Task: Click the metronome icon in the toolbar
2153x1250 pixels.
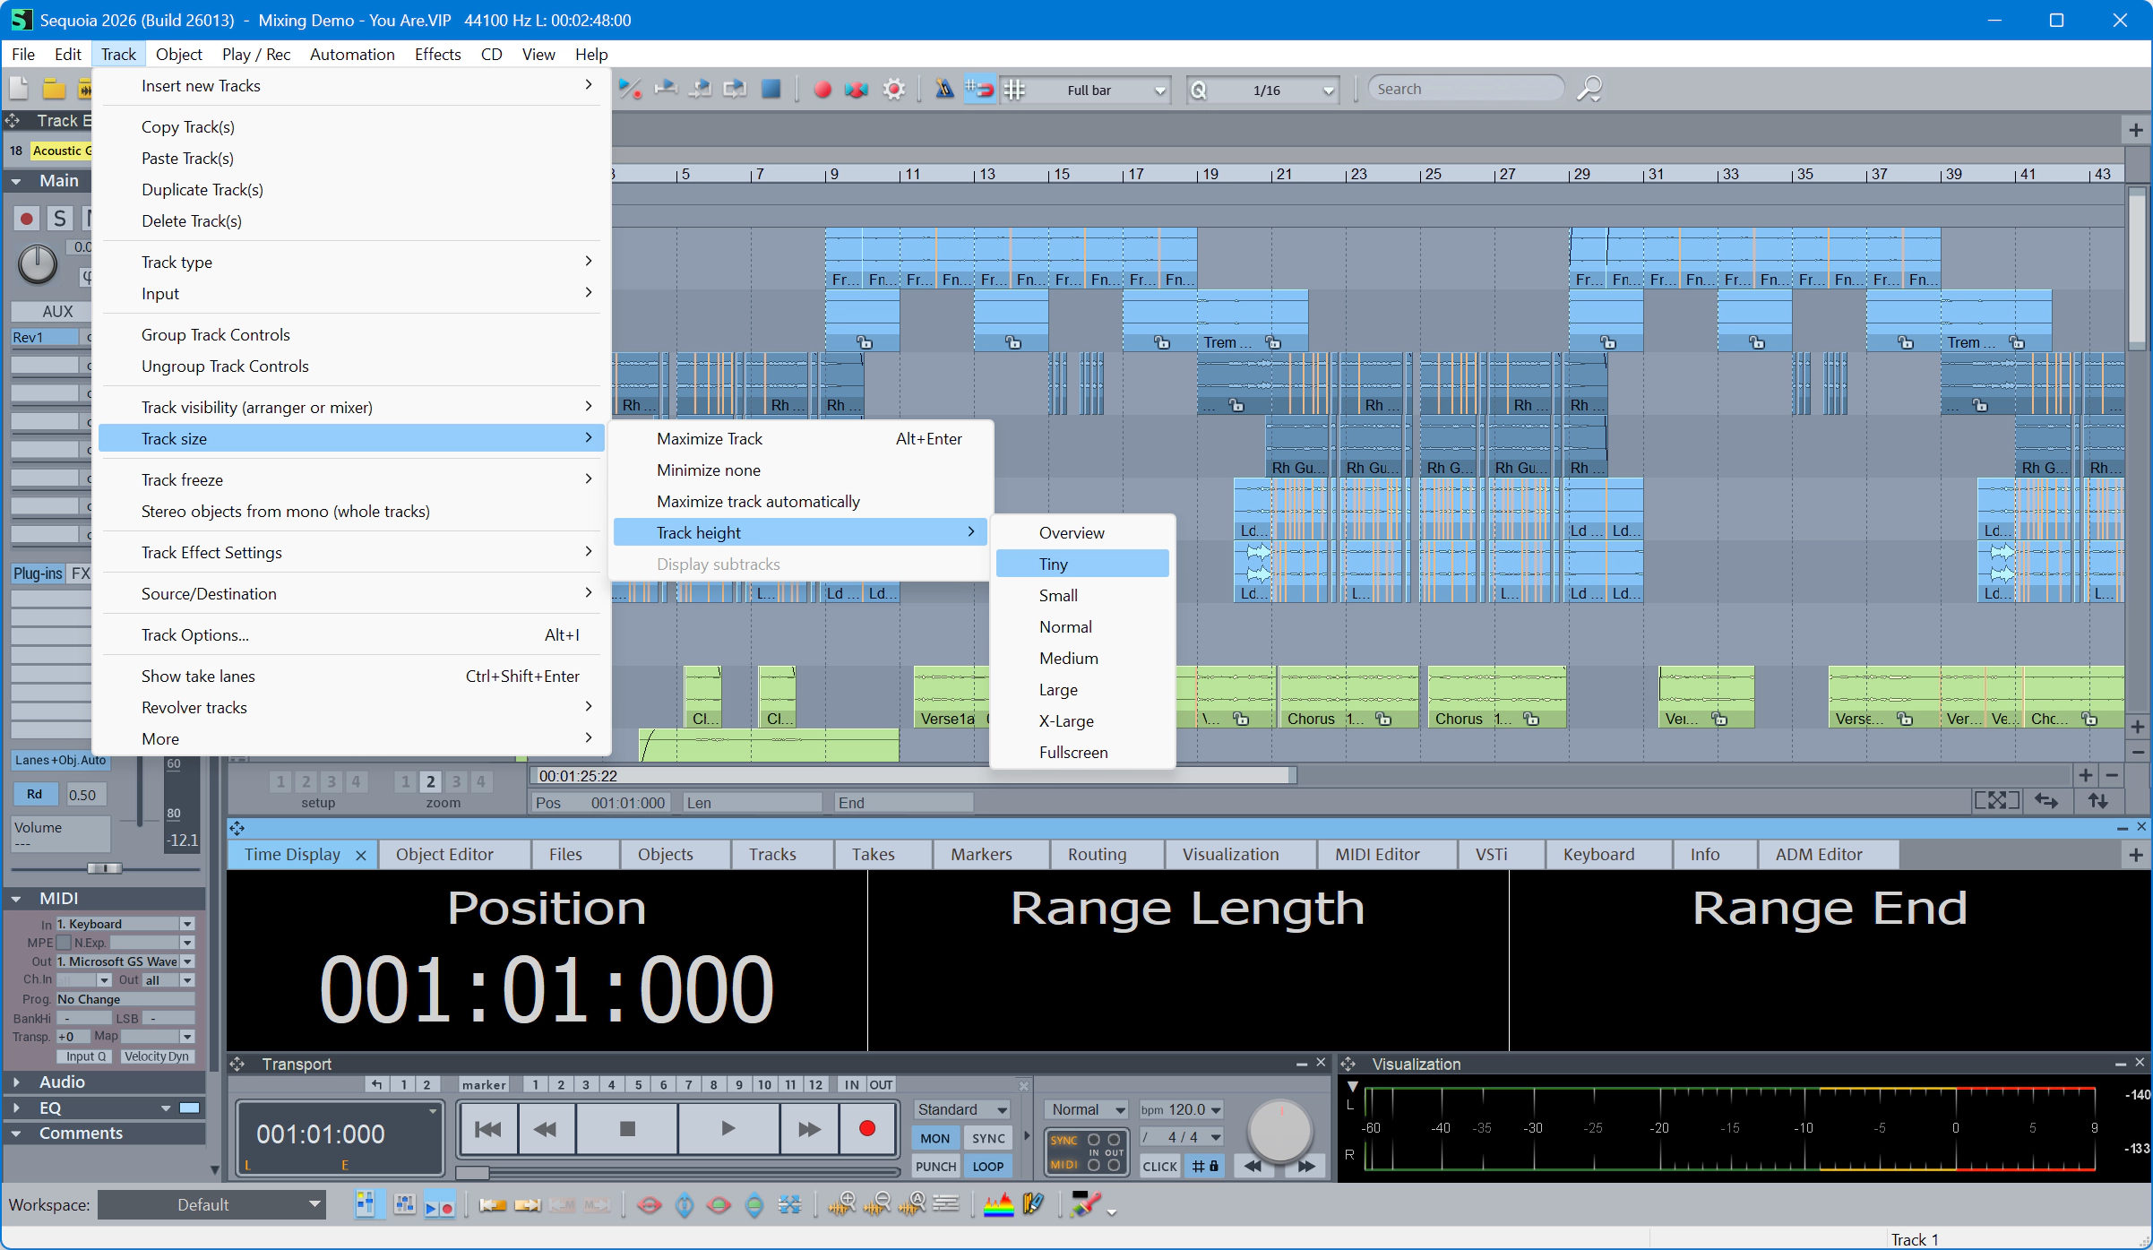Action: [944, 89]
